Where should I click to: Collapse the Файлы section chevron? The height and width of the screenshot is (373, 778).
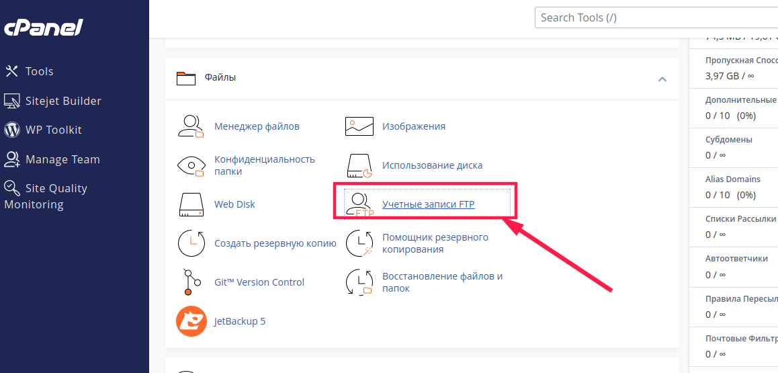(x=662, y=79)
